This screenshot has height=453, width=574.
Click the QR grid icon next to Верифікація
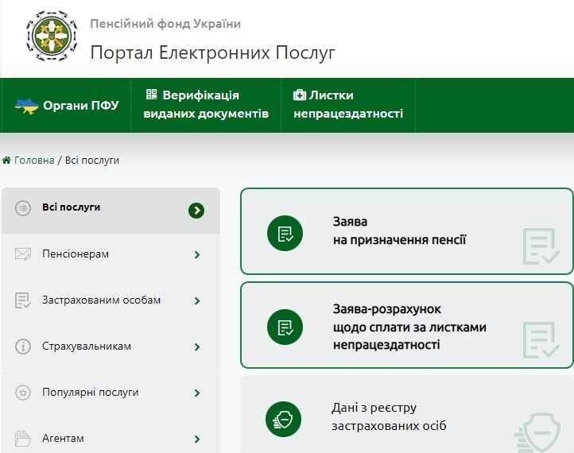pos(152,95)
